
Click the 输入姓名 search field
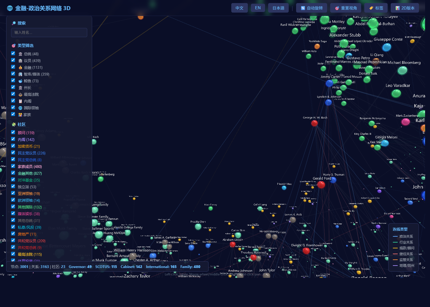coord(49,33)
